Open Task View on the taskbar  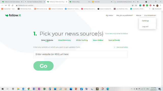8,89
